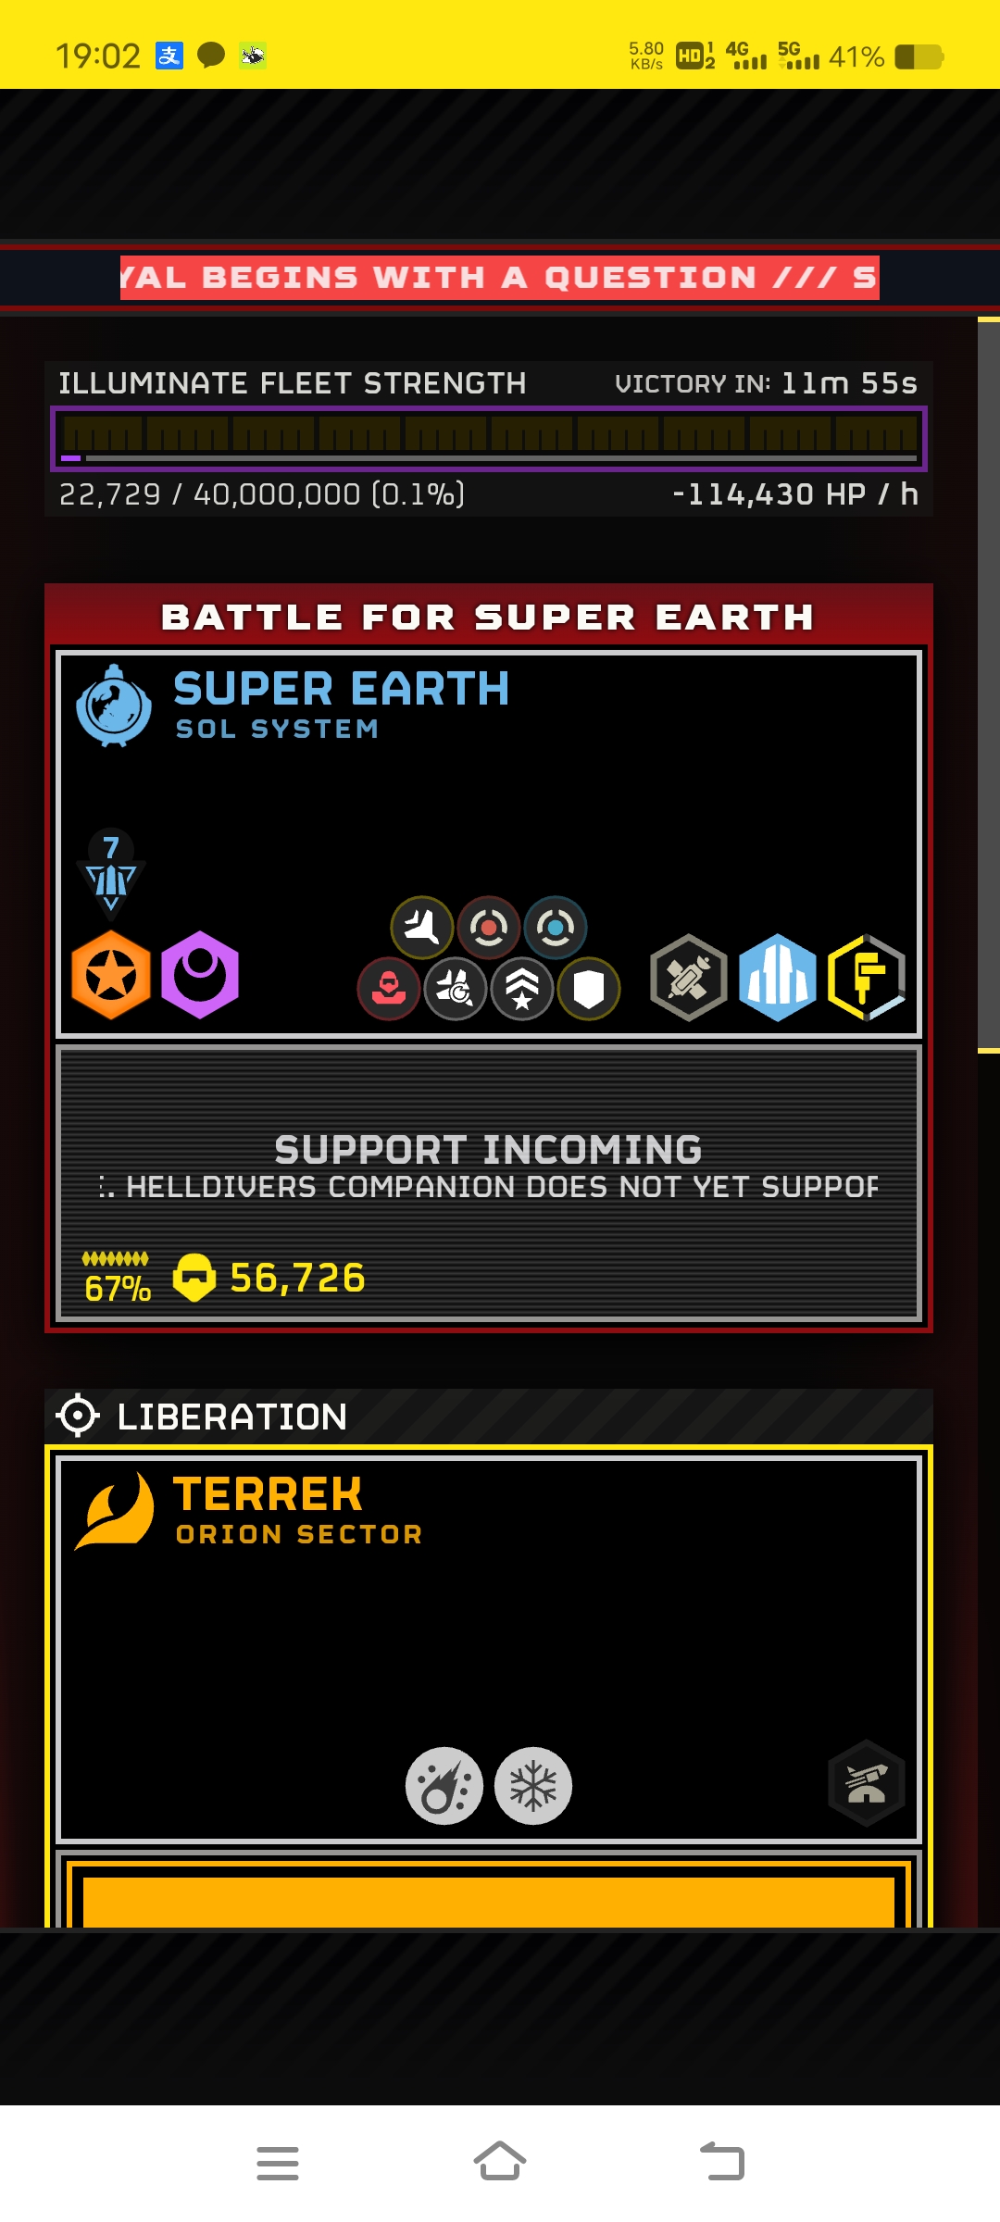The width and height of the screenshot is (1000, 2222).
Task: Select the blue city buildings hexagon icon
Action: pos(778,978)
